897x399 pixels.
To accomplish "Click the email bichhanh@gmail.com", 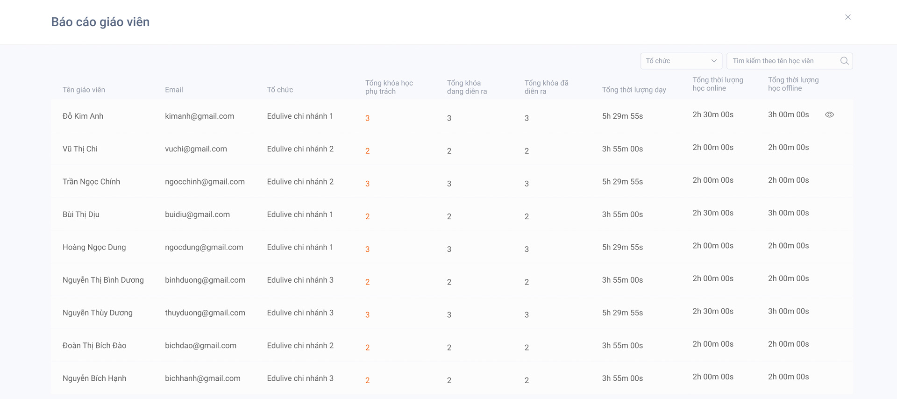I will (x=202, y=378).
